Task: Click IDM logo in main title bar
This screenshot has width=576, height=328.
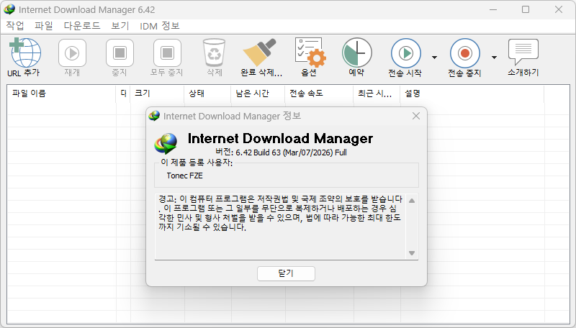Action: (9, 9)
